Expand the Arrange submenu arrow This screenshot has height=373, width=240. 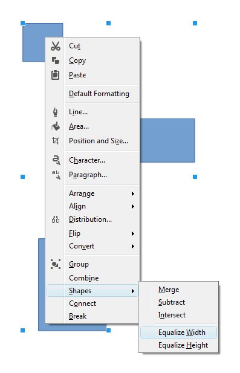click(133, 194)
